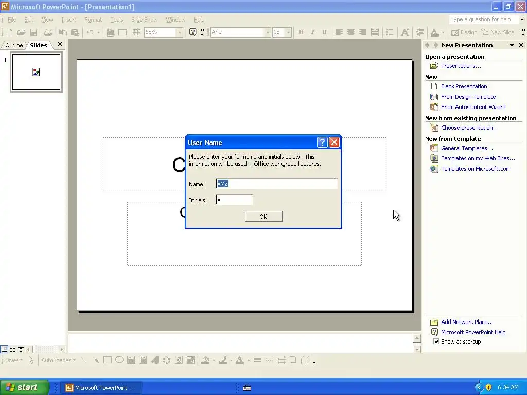Click the Undo arrow icon

[90, 32]
